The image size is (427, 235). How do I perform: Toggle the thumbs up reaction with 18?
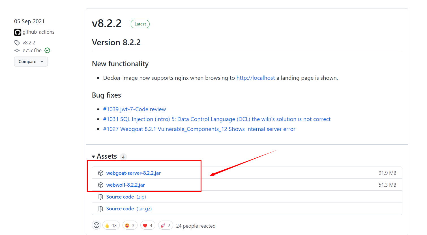(111, 225)
